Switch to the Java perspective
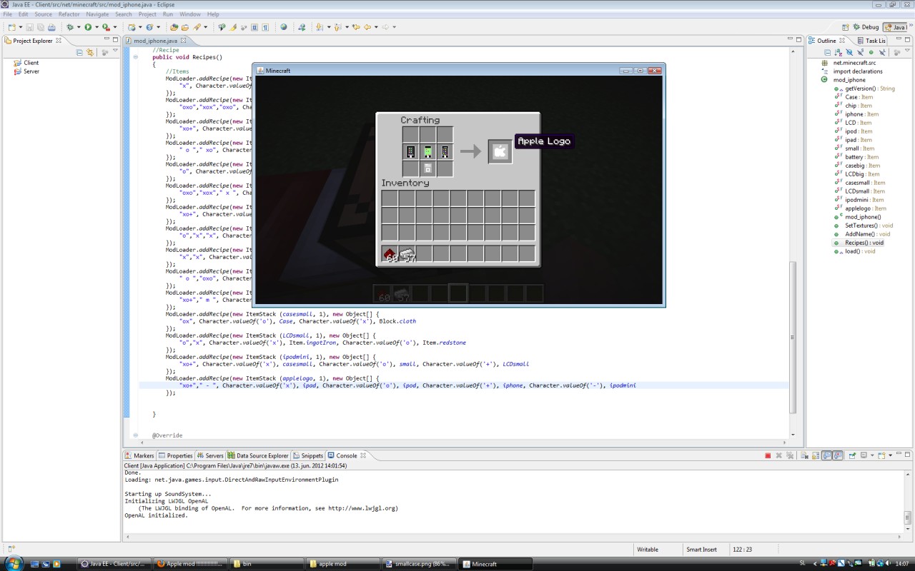 coord(894,27)
